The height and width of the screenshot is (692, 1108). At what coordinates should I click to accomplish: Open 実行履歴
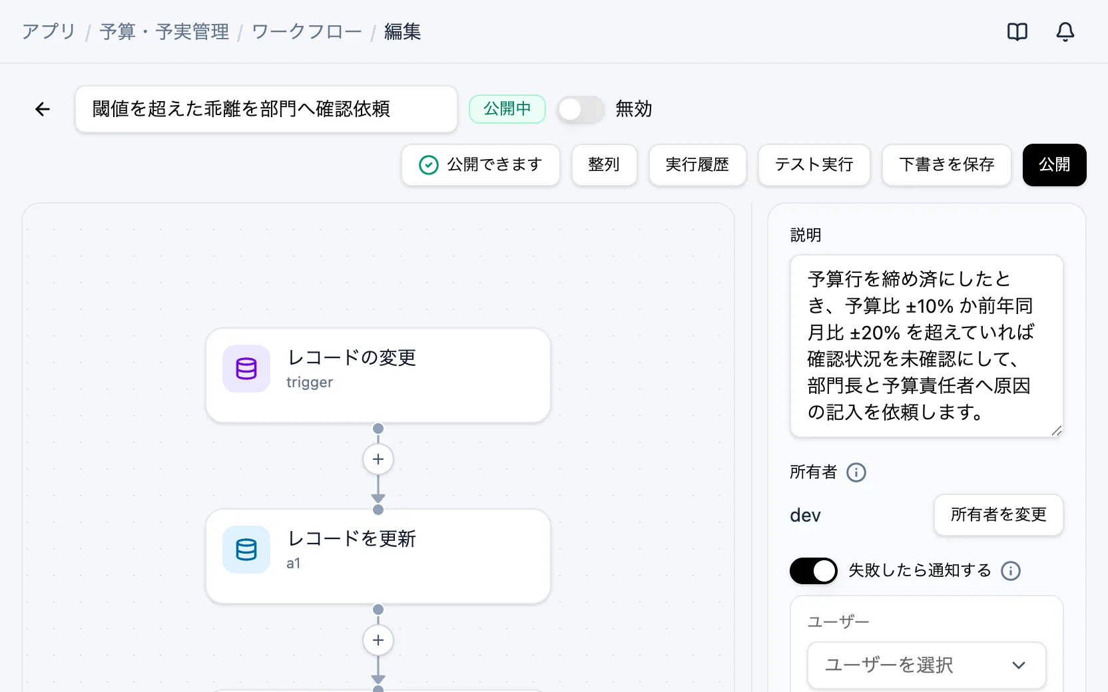698,165
